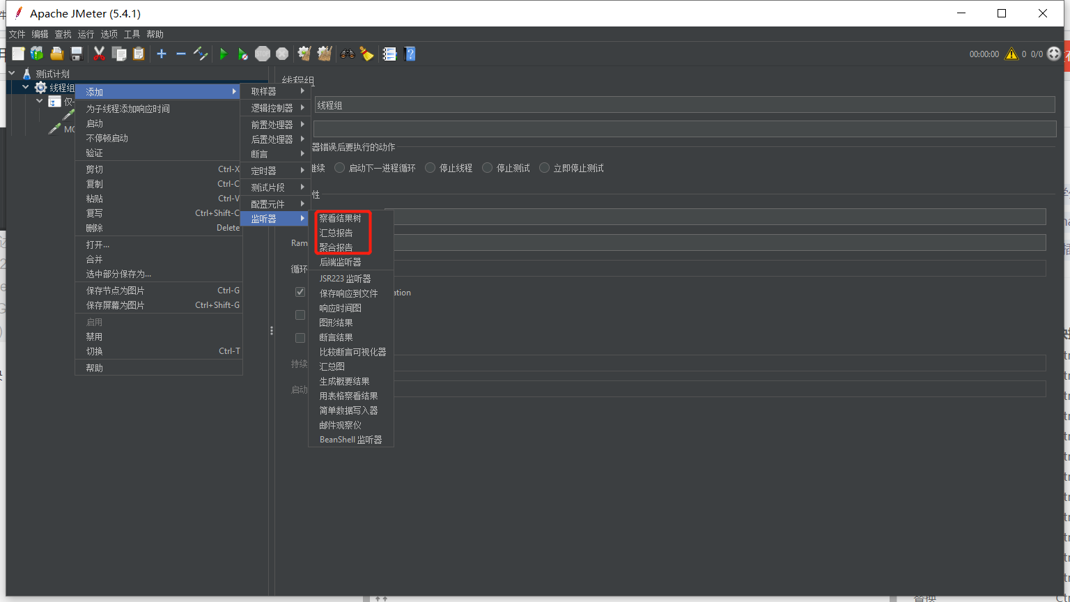1070x602 pixels.
Task: Save the test plan using floppy disk icon
Action: [77, 54]
